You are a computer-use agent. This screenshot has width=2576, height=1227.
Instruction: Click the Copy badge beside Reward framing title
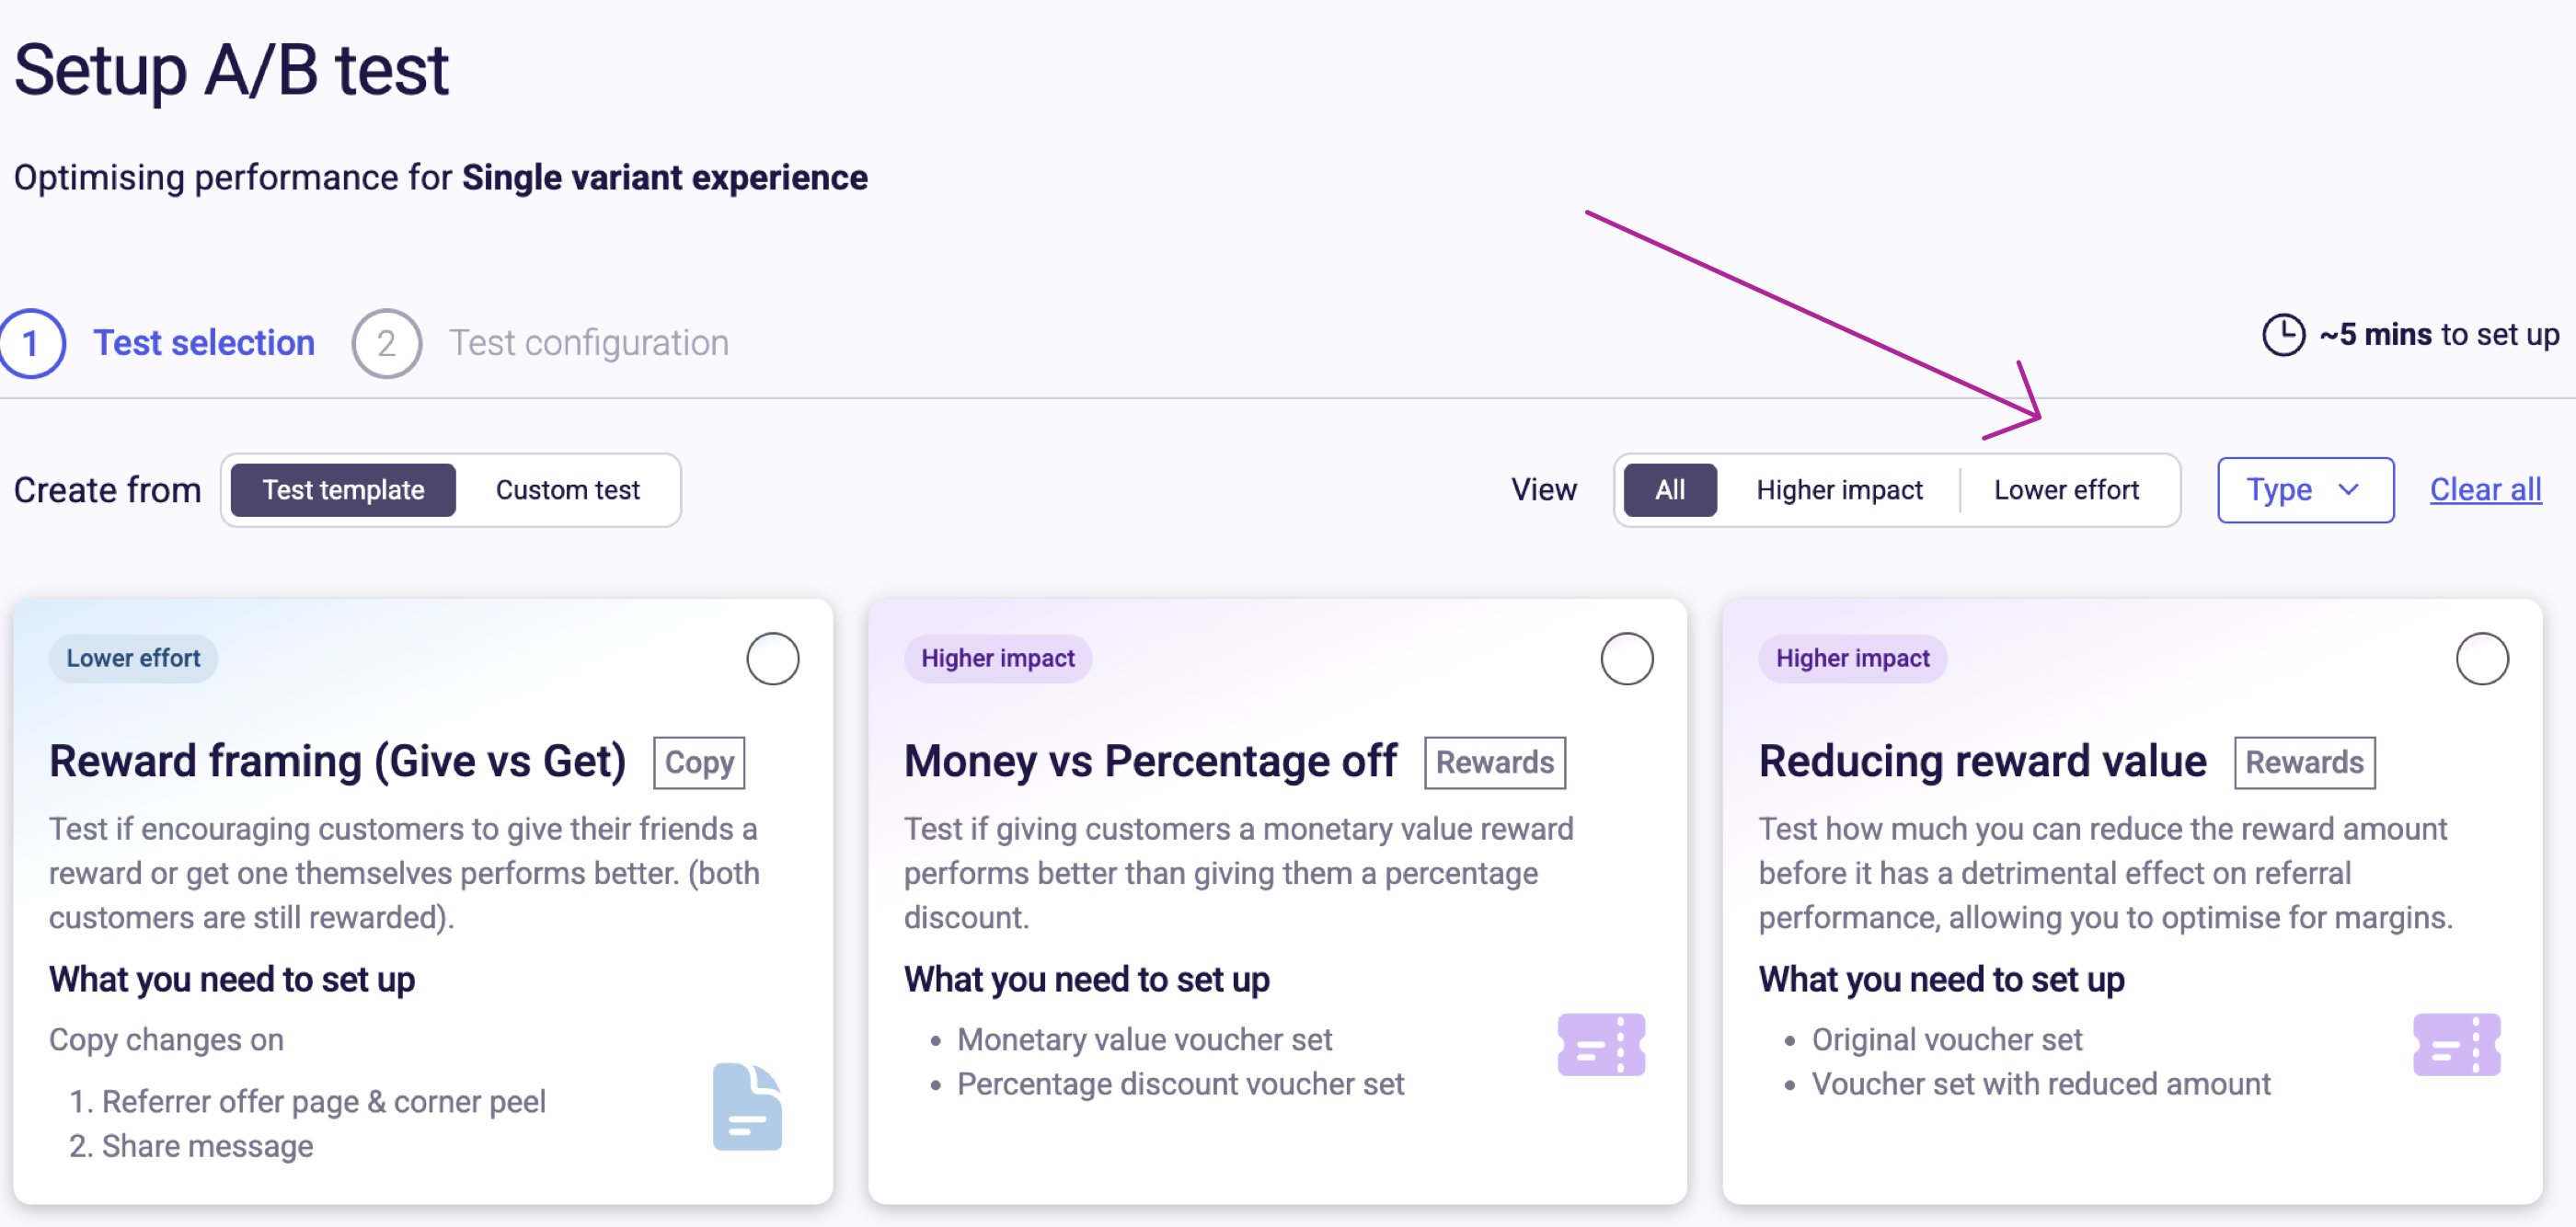pos(698,762)
